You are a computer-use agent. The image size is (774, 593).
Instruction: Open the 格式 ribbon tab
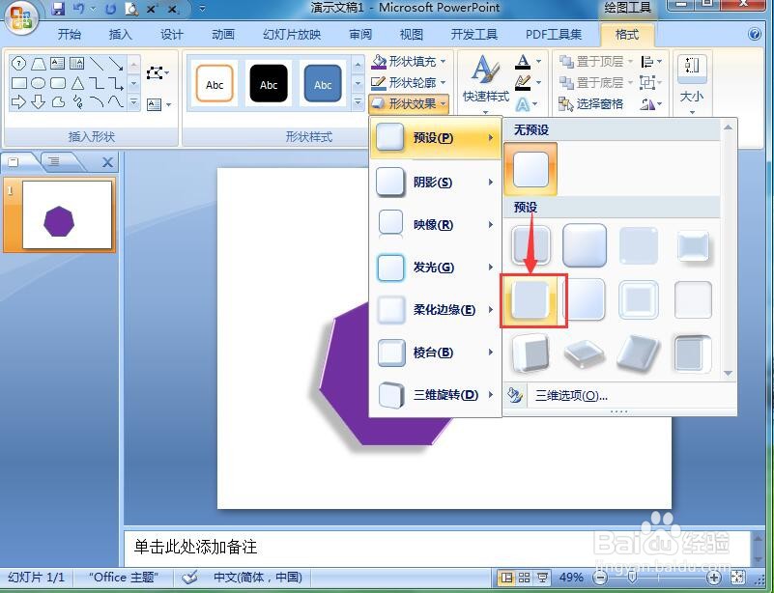pyautogui.click(x=626, y=34)
